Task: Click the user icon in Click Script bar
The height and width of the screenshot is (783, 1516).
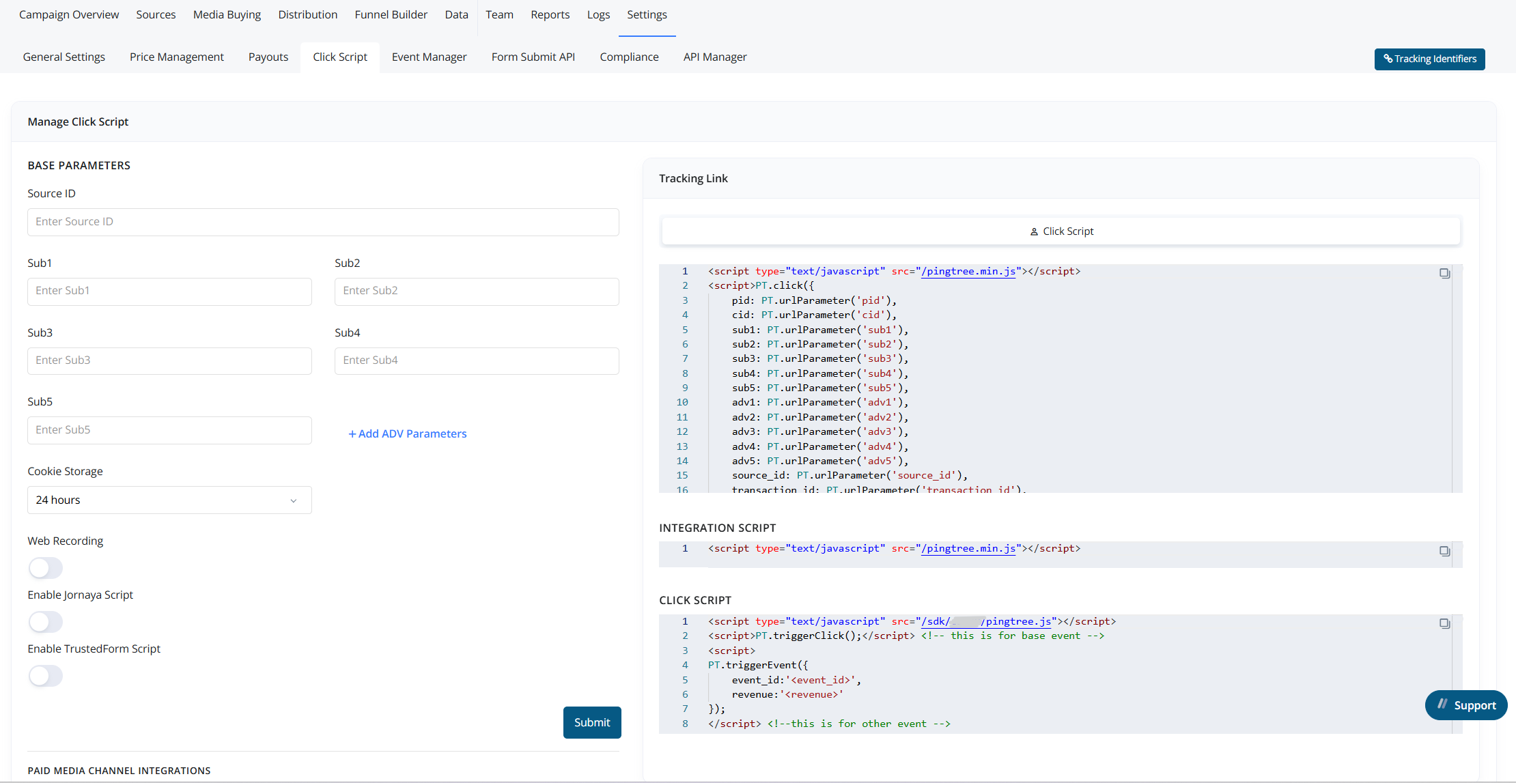Action: click(1034, 231)
